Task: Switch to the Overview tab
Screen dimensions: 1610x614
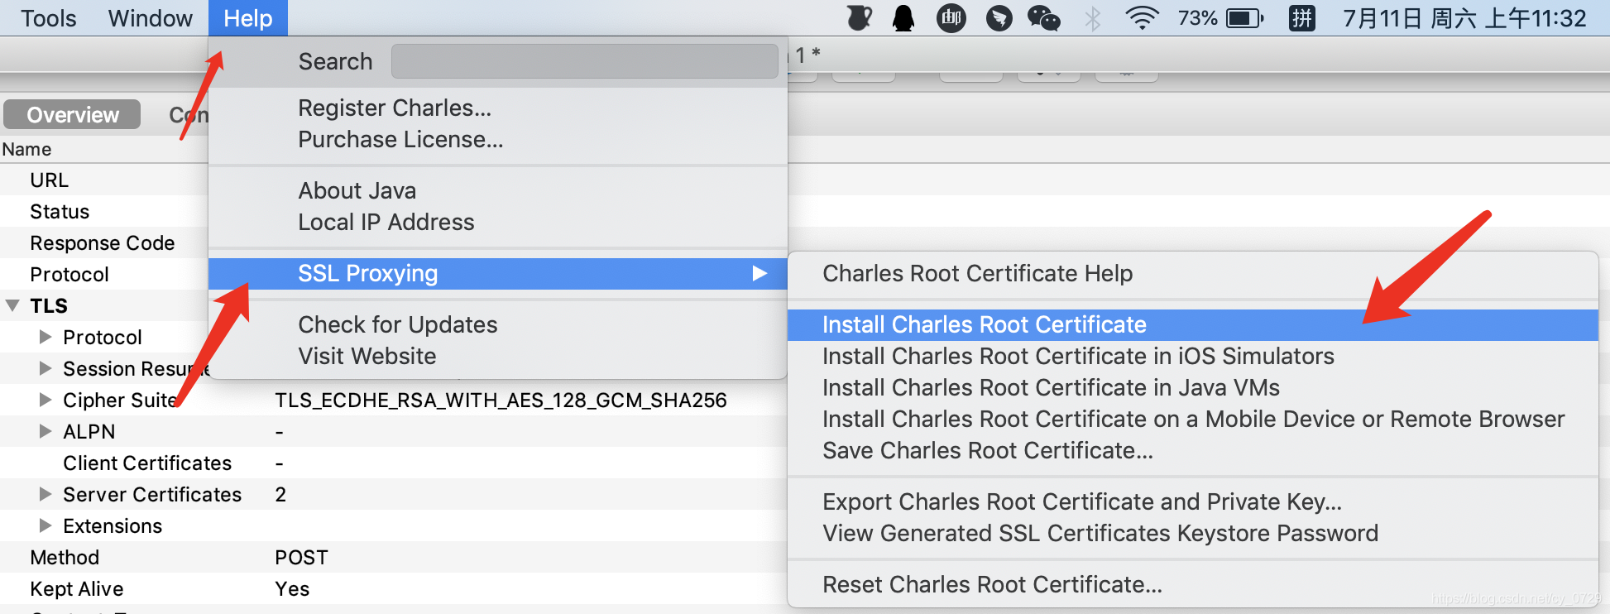Action: point(72,114)
